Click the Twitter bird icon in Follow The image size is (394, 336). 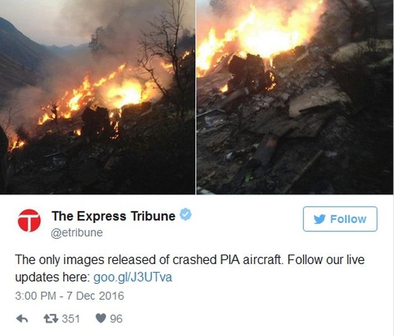pos(320,219)
